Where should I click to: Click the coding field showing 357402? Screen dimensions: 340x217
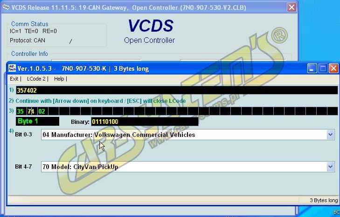pyautogui.click(x=176, y=90)
